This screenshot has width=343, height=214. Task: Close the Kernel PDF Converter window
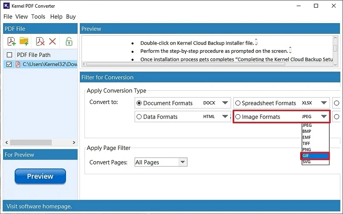click(334, 6)
